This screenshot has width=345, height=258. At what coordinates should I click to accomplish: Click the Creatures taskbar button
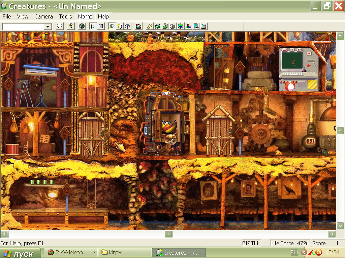(x=179, y=253)
